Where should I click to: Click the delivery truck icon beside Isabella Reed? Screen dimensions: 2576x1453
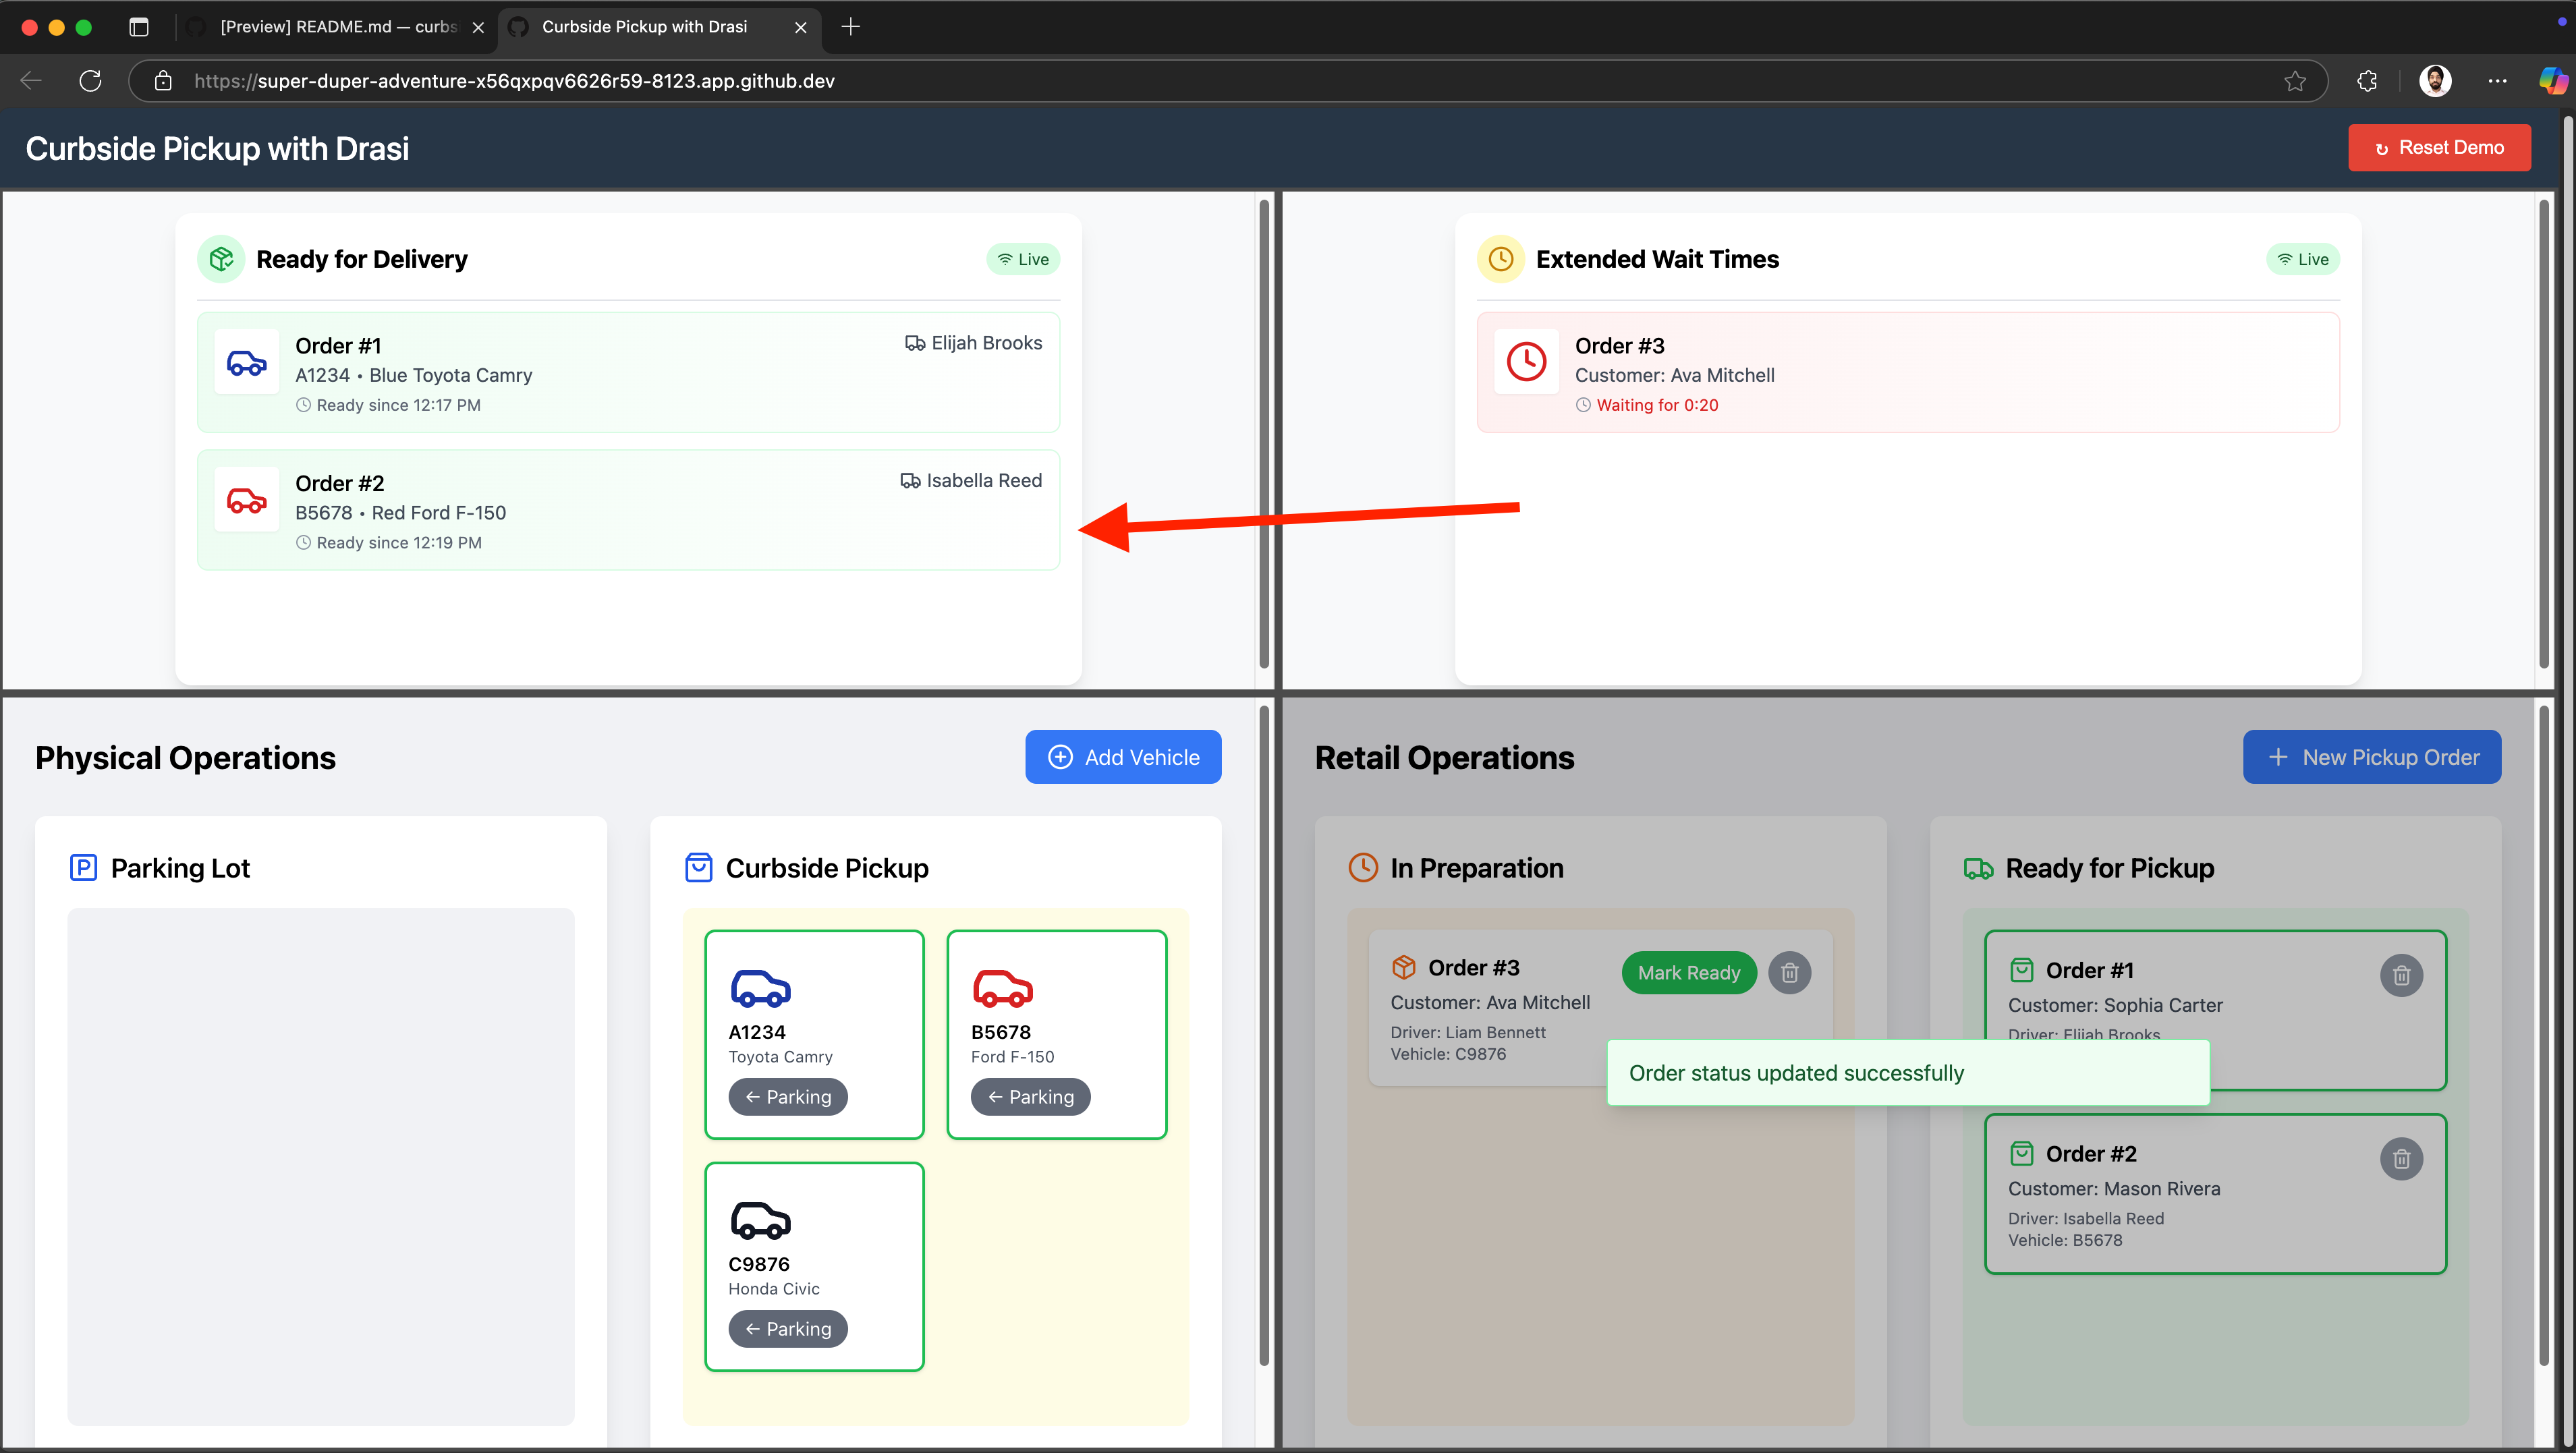[x=910, y=480]
